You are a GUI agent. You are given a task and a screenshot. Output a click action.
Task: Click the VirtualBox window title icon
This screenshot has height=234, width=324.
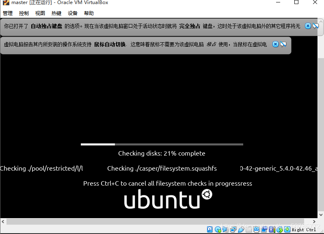(6, 2)
